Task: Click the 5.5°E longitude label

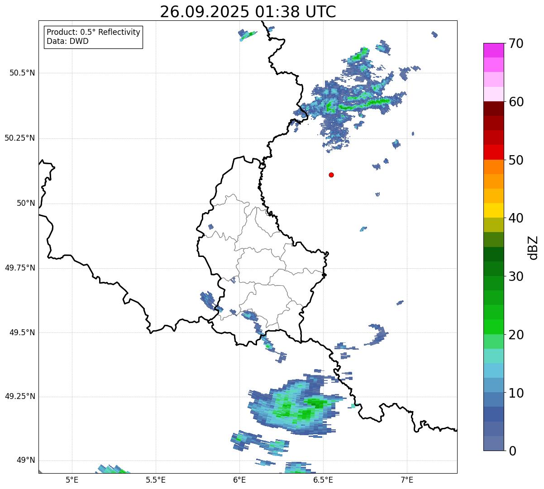Action: point(156,480)
